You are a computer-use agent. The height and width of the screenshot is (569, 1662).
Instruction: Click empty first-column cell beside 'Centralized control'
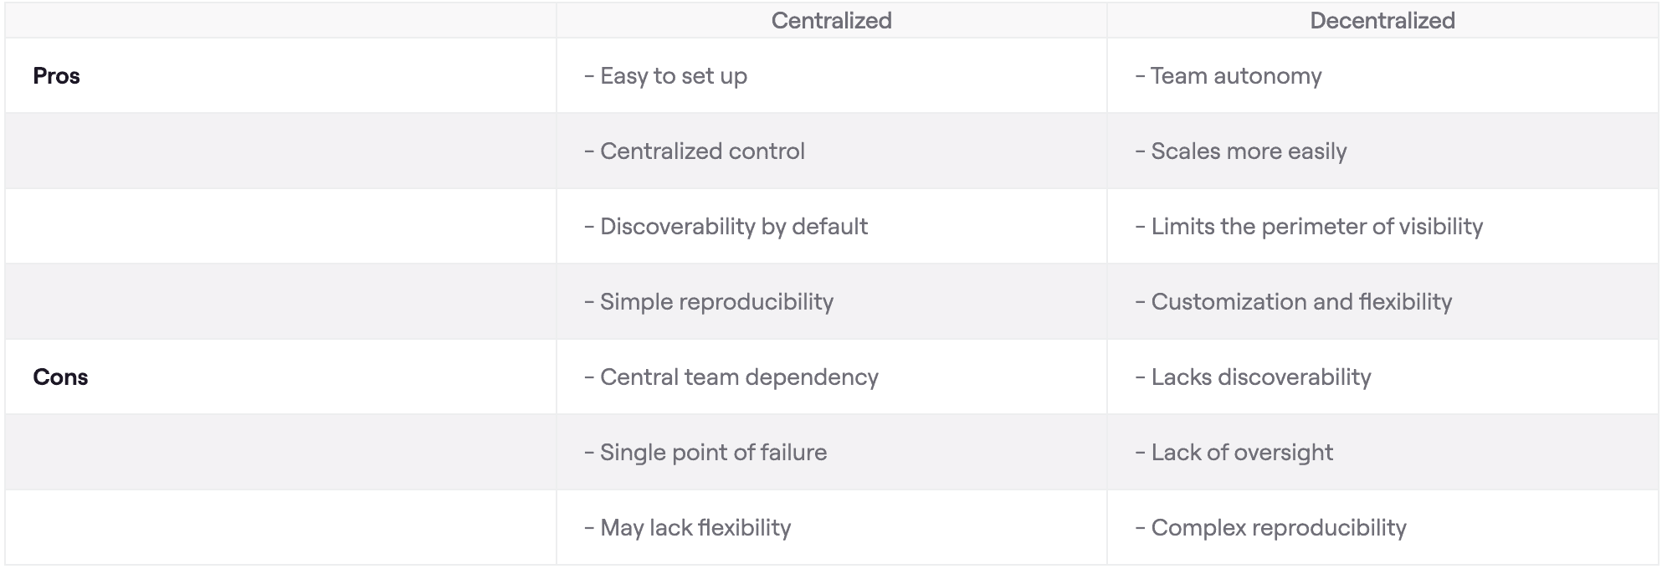[280, 151]
